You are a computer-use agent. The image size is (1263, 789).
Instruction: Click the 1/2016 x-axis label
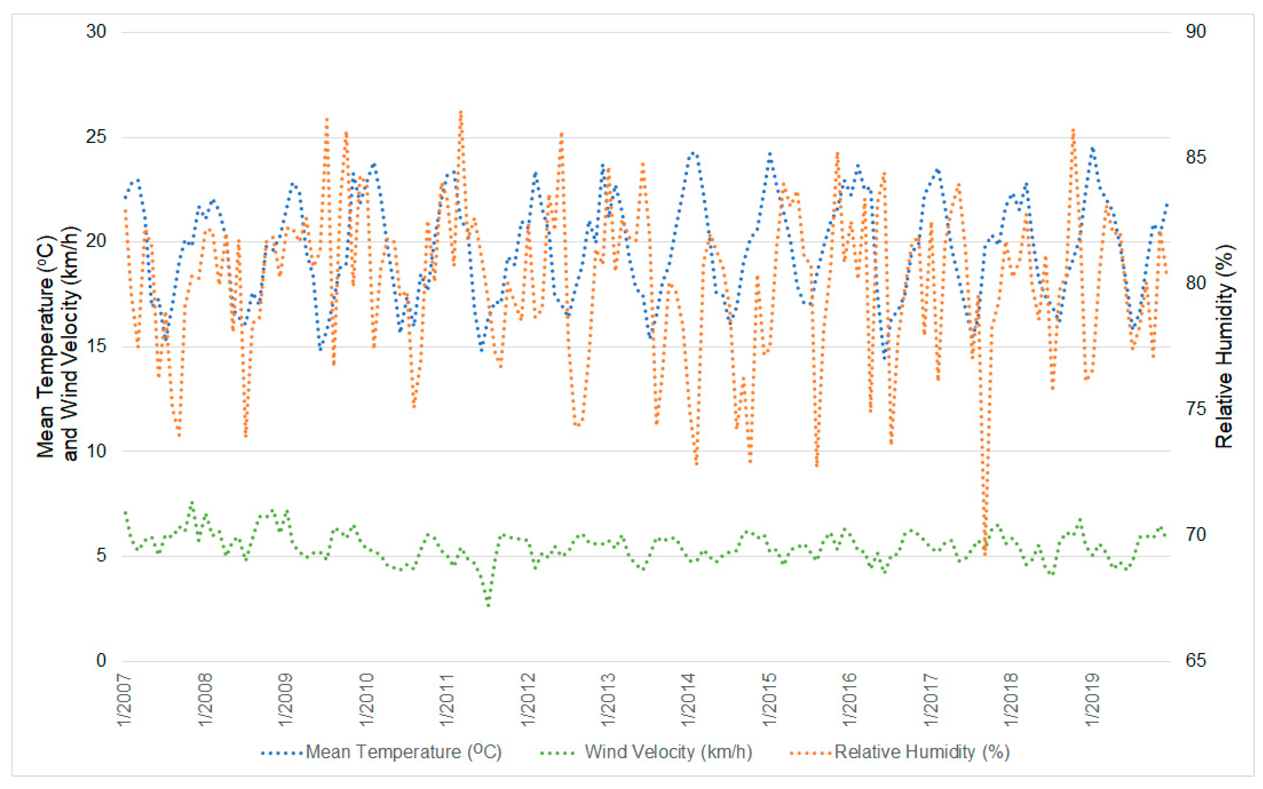850,699
